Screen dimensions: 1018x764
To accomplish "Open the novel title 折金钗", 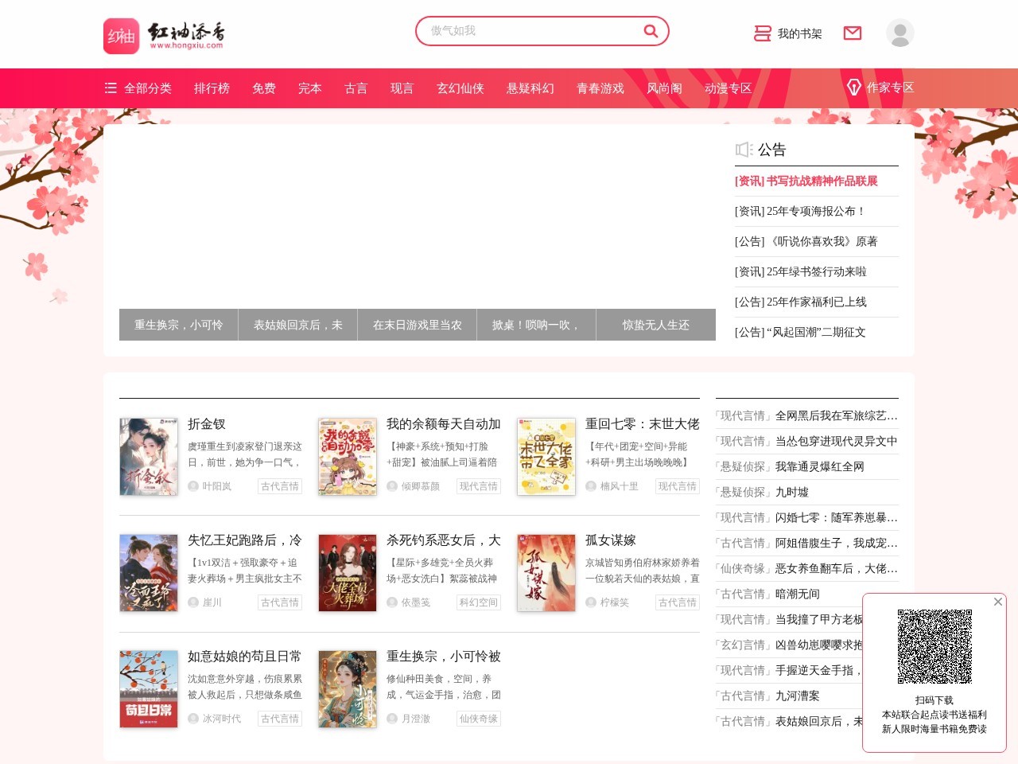I will coord(207,424).
